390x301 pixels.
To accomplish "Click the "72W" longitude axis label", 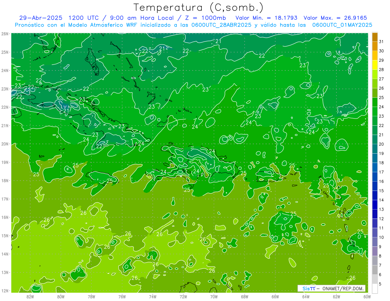I will pyautogui.click(x=183, y=297).
